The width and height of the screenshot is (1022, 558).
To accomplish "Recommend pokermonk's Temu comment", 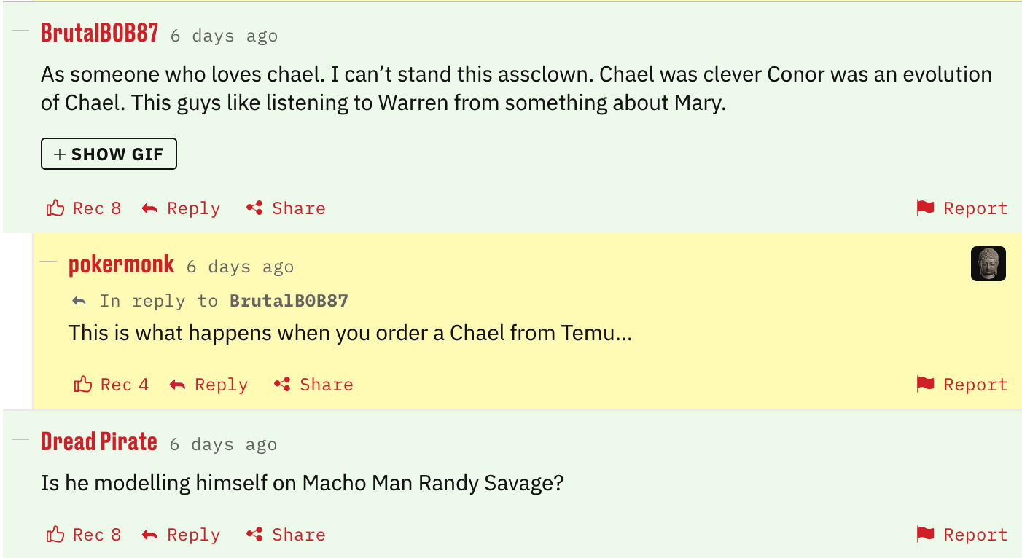I will click(110, 385).
